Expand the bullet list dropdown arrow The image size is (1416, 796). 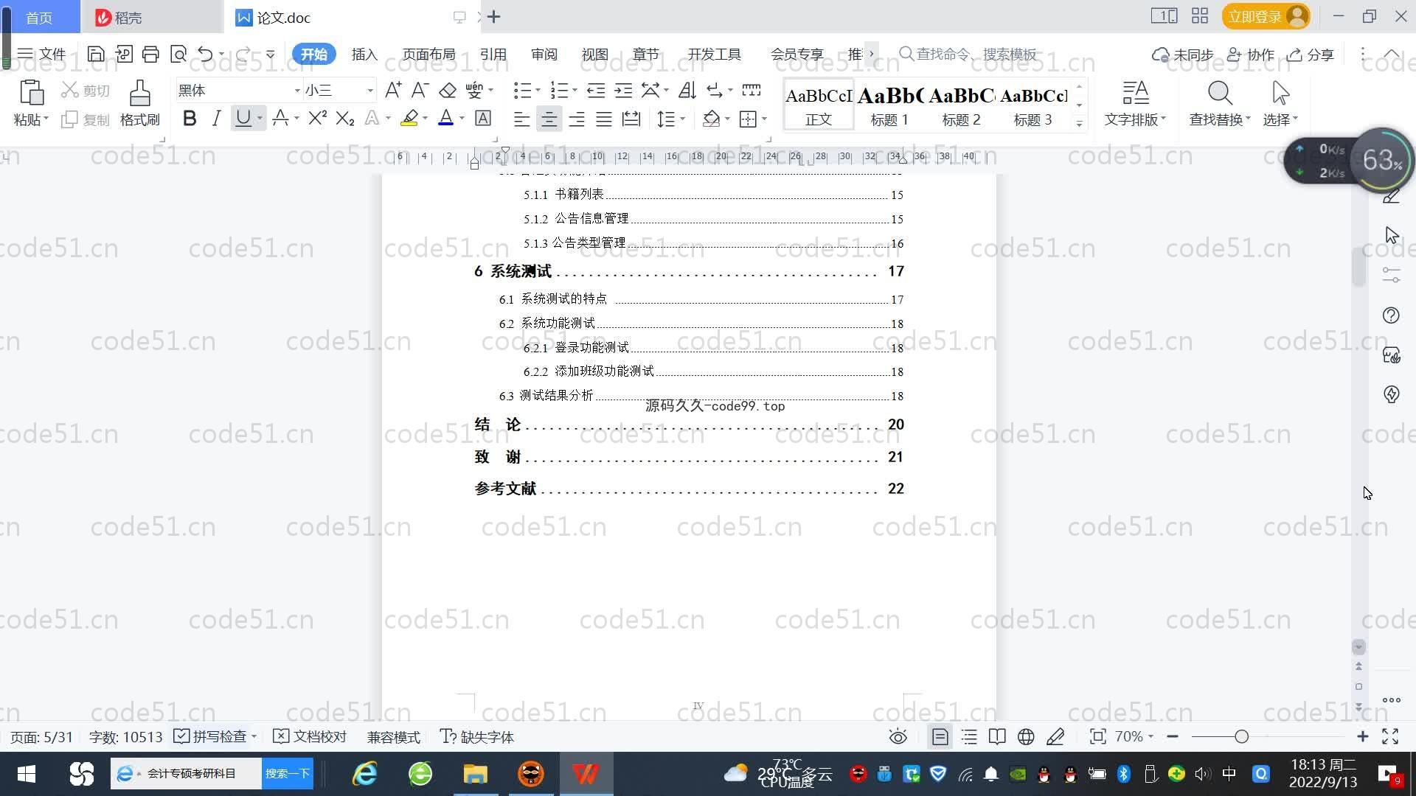click(x=538, y=91)
